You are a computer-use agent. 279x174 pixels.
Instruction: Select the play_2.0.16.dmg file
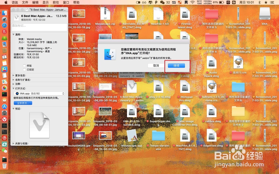pos(158,87)
